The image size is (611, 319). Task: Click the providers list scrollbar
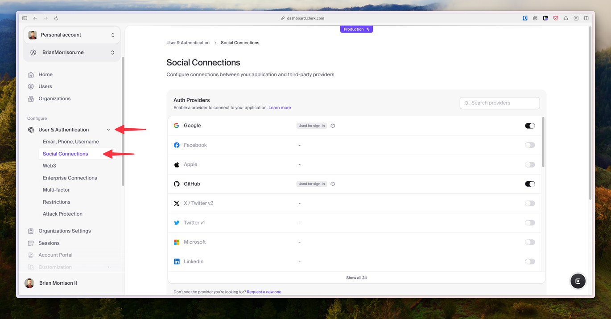click(x=543, y=142)
